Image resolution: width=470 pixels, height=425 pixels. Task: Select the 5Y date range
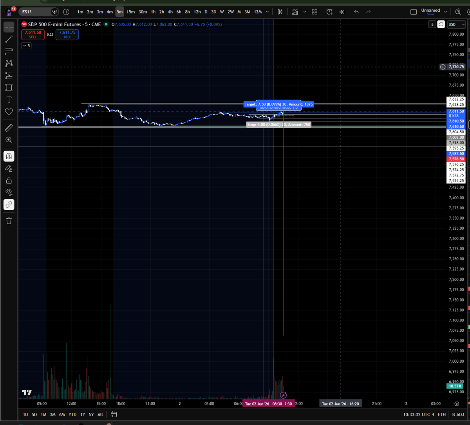point(91,414)
